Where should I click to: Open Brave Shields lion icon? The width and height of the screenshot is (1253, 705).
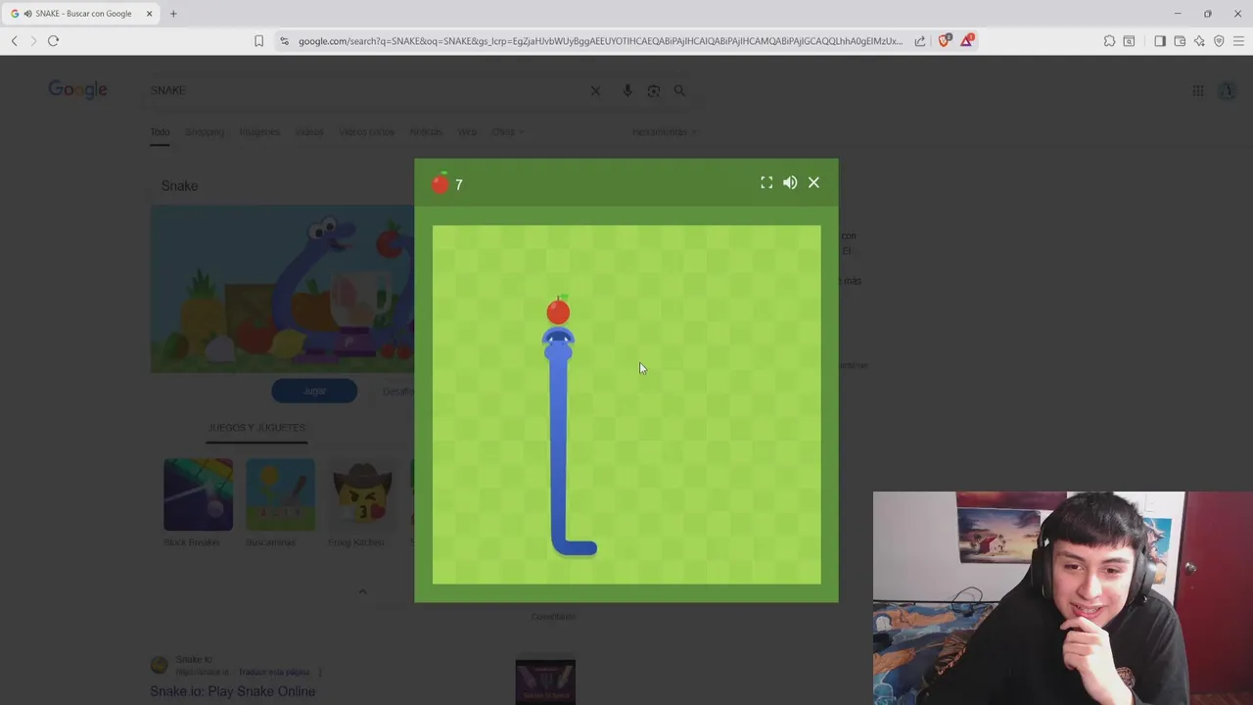click(x=945, y=41)
